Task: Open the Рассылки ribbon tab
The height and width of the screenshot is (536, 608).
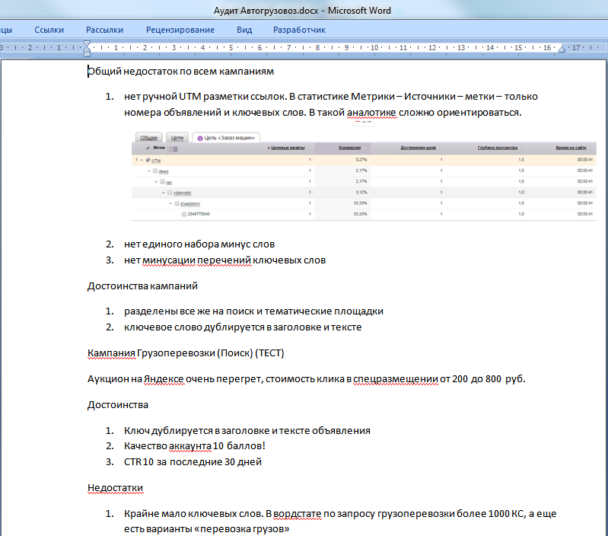Action: coord(105,30)
